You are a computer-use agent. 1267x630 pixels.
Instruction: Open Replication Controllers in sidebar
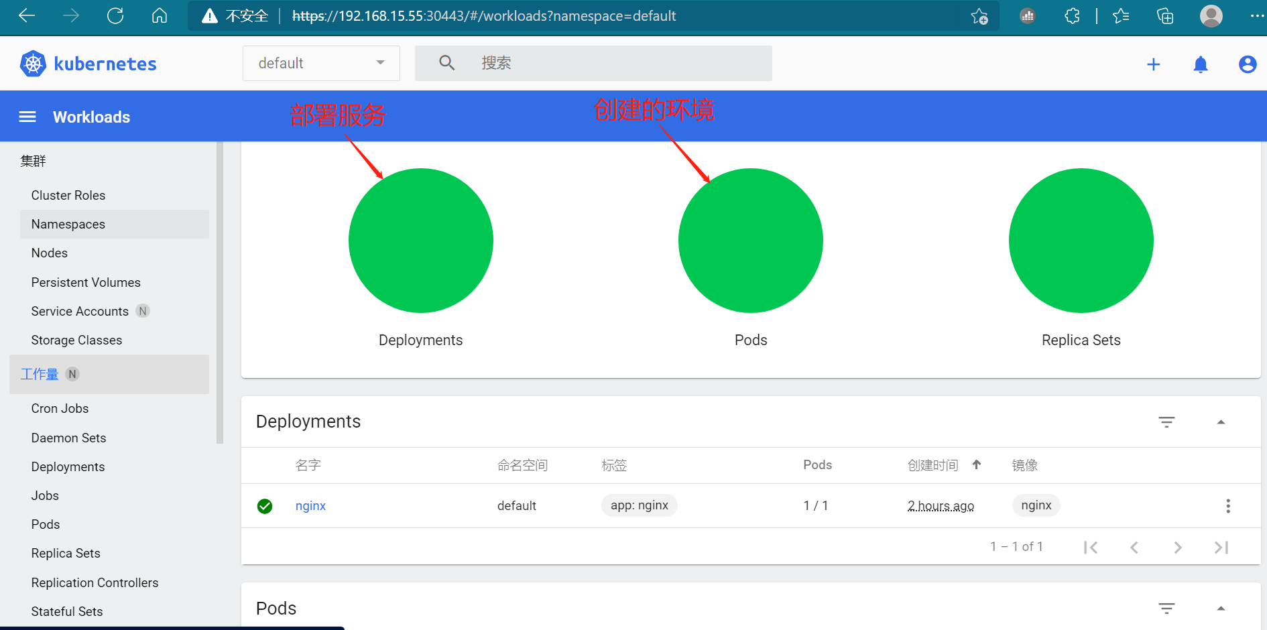tap(95, 582)
